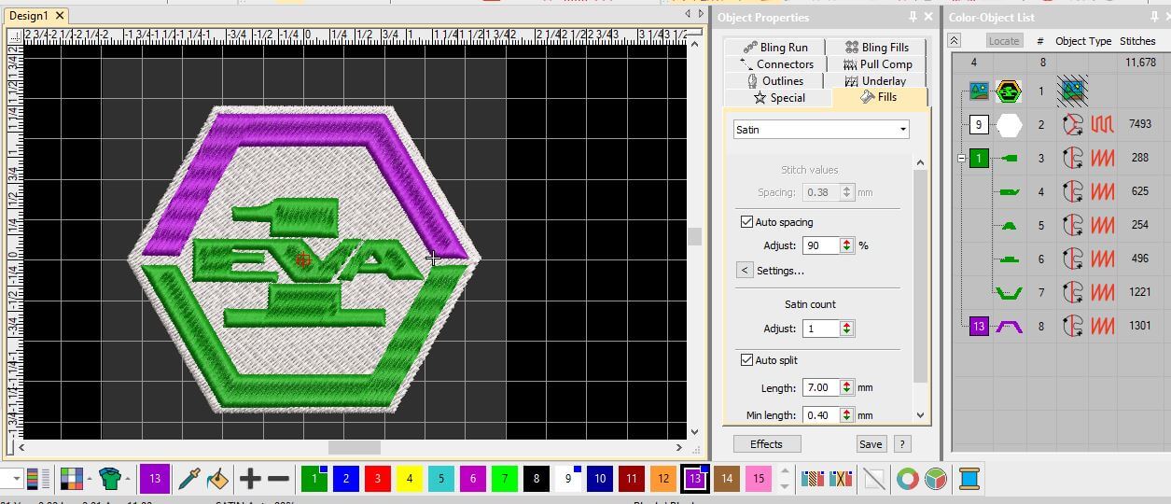The height and width of the screenshot is (504, 1171).
Task: Click the background image icon in row 1
Action: tap(980, 91)
